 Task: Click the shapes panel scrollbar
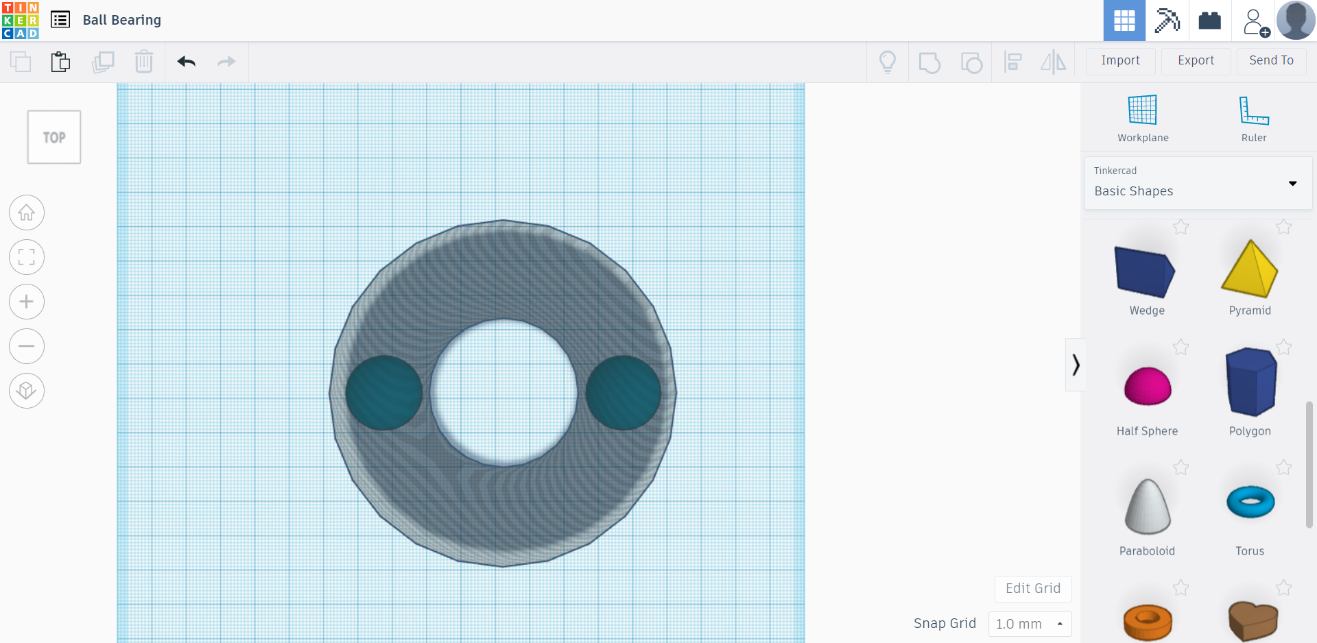coord(1309,465)
